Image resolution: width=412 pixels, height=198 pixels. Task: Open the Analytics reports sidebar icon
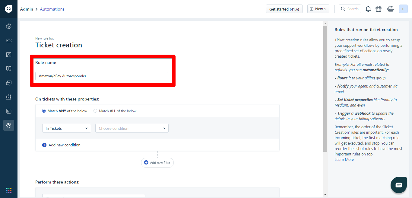coord(9,111)
